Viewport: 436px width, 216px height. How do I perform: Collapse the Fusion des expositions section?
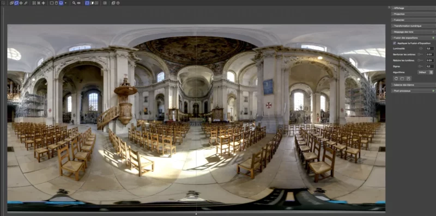(x=414, y=38)
